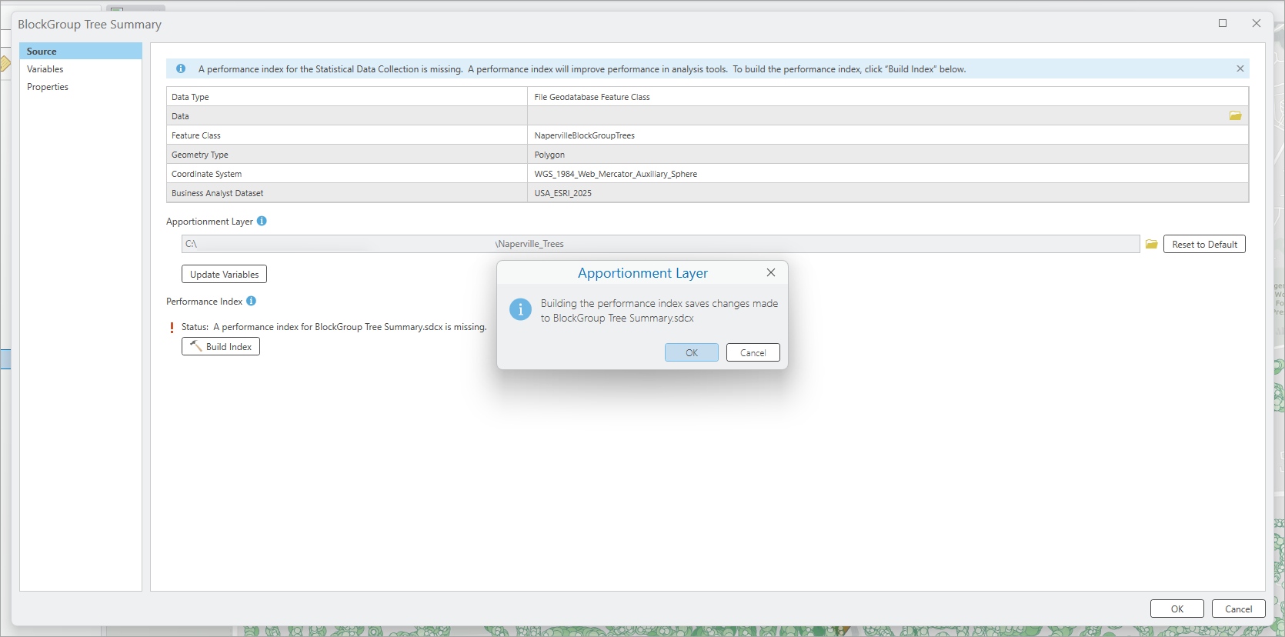Screen dimensions: 1285x637
Task: Click the 'Data Type' row label
Action: pyautogui.click(x=190, y=97)
